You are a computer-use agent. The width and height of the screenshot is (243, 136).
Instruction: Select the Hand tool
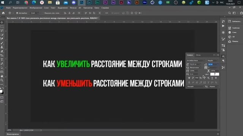click(x=2, y=76)
